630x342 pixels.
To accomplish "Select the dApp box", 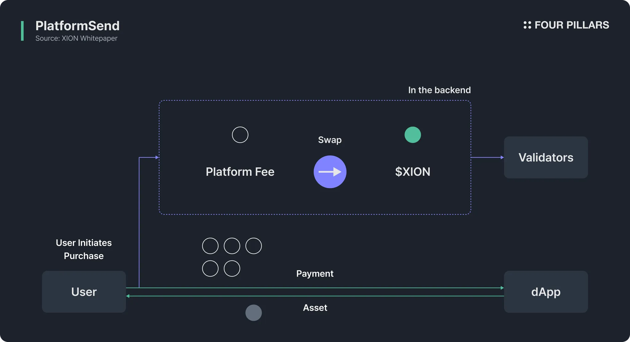I will [x=546, y=292].
